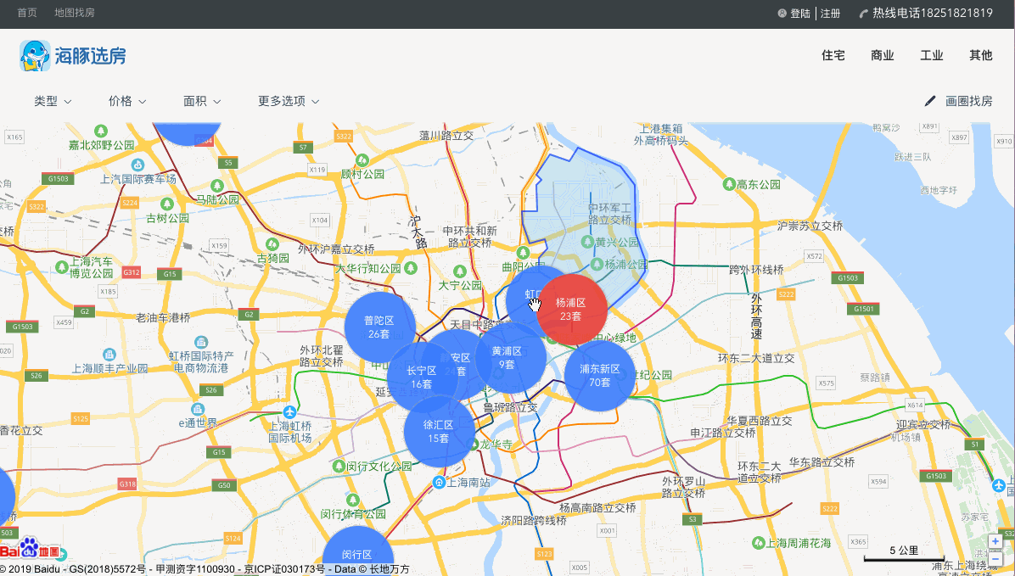This screenshot has width=1015, height=576.
Task: Click the map zoom-in plus button
Action: tap(995, 541)
